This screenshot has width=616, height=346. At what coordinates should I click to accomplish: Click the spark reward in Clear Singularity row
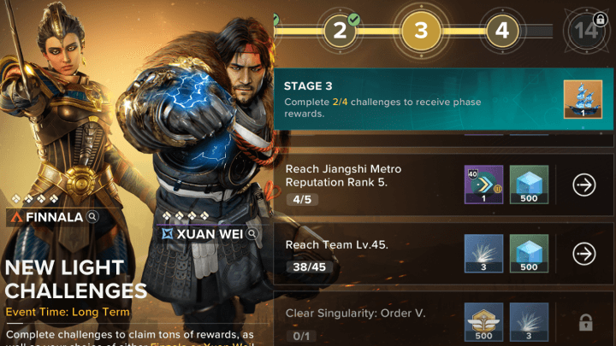tap(529, 322)
